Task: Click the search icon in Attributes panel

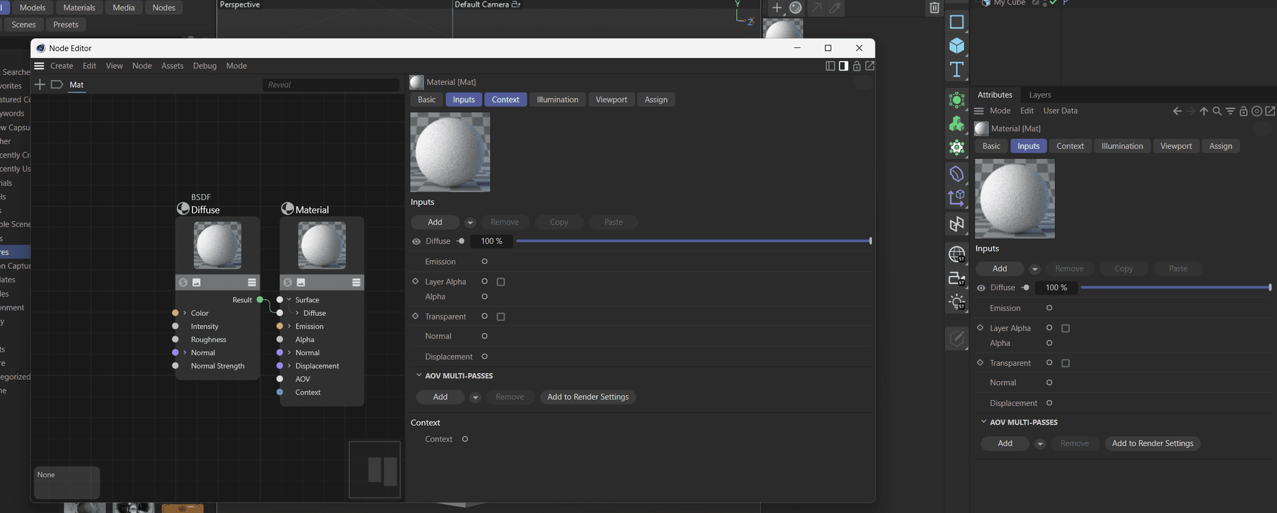Action: tap(1217, 111)
